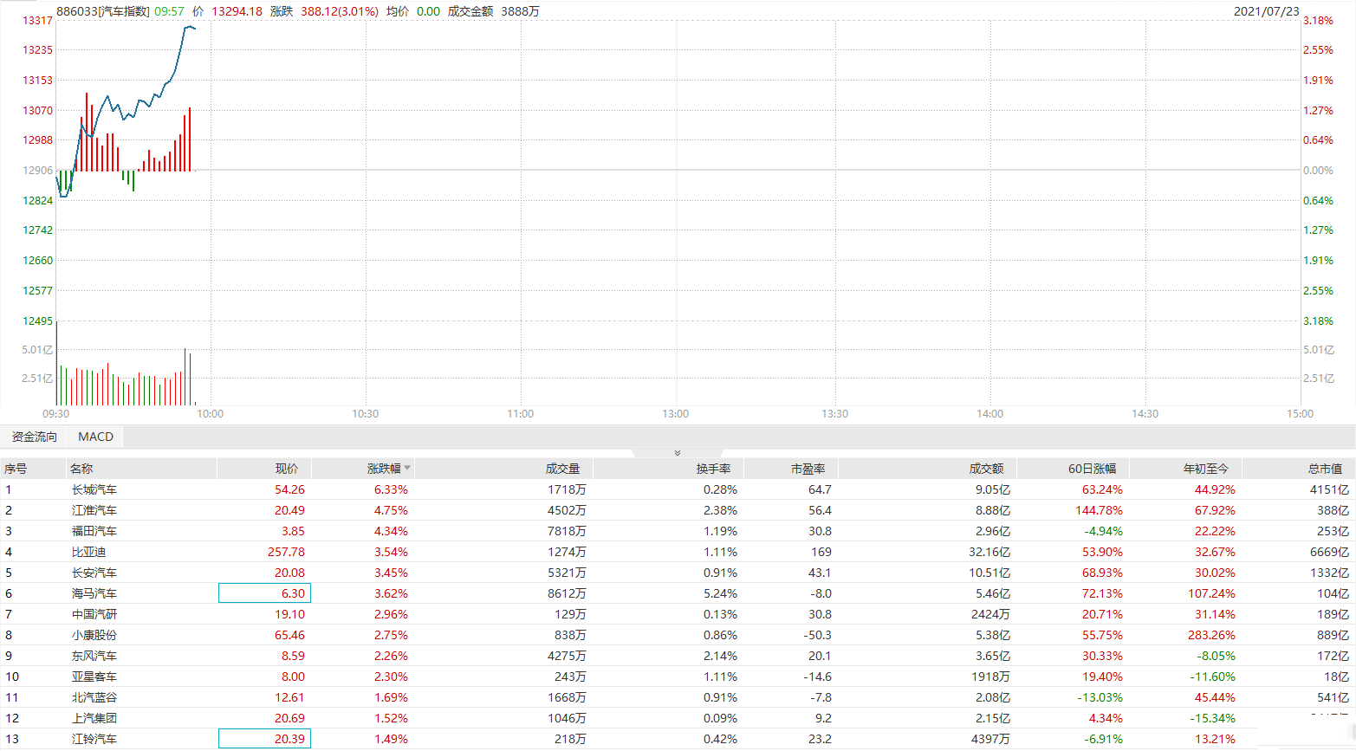1356x751 pixels.
Task: Sort by the 换手率 column header
Action: [x=714, y=469]
